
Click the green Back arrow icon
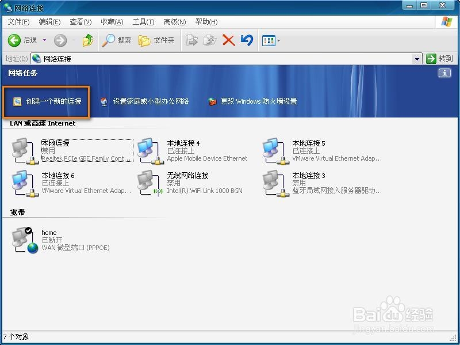click(14, 40)
